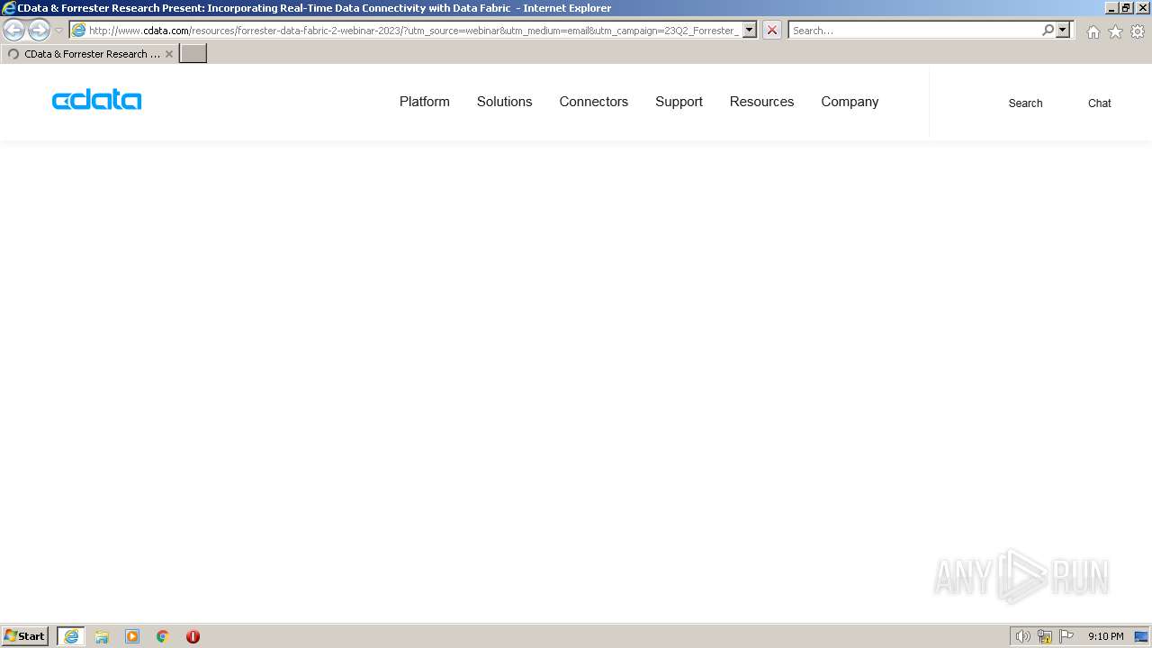
Task: Open the Solutions menu
Action: click(505, 102)
